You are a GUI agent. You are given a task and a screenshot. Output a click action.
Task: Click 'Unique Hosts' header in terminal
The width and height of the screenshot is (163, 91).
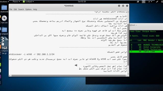pyautogui.click(x=149, y=31)
